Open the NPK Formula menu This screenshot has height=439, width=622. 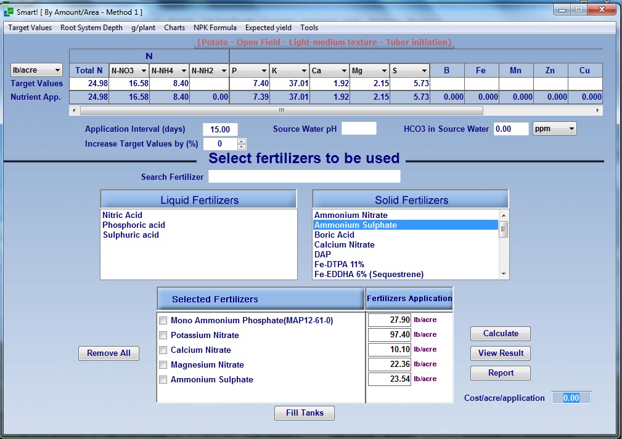coord(215,28)
